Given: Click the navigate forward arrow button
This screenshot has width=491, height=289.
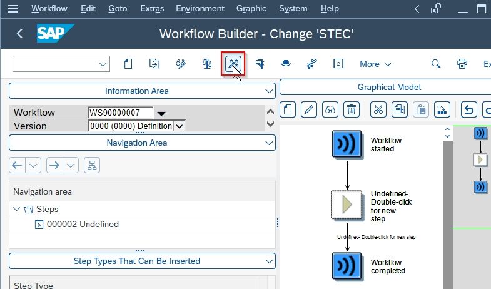Looking at the screenshot, I should click(x=54, y=165).
